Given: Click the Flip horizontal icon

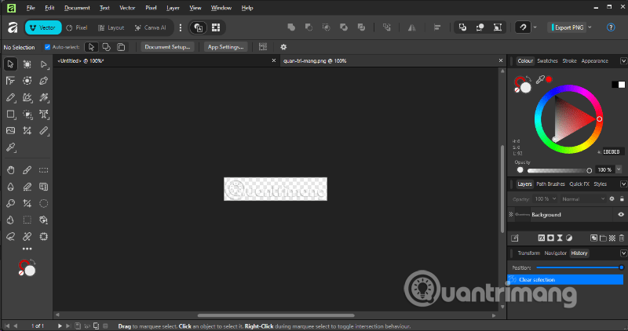Looking at the screenshot, I should pos(411,27).
